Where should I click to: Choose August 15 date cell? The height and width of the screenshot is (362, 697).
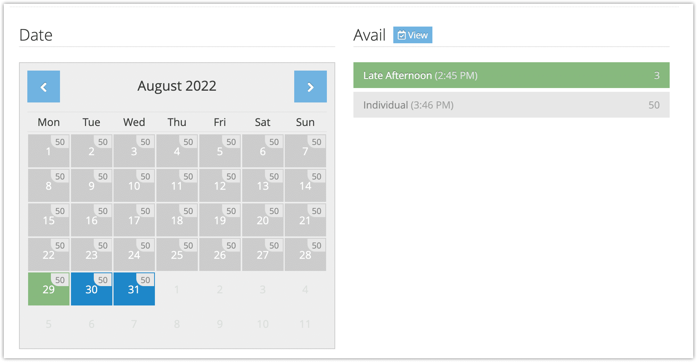[49, 220]
